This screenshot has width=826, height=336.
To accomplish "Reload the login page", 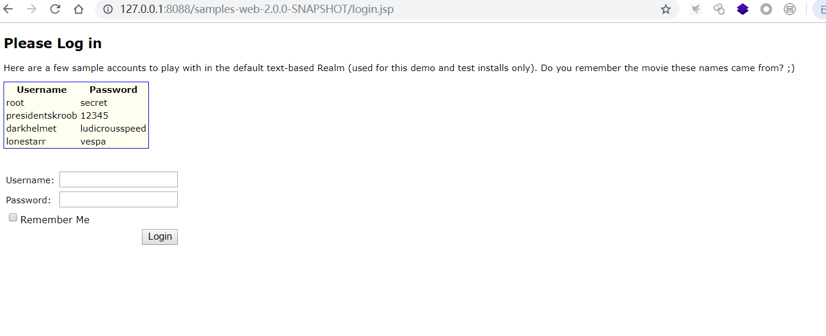I will 55,9.
